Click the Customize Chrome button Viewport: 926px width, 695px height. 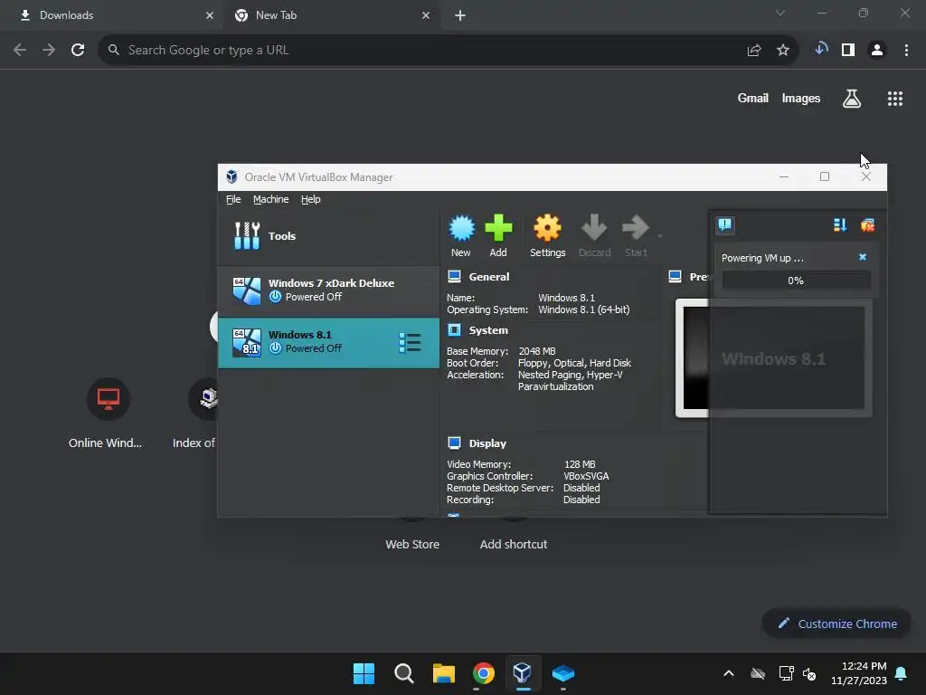click(836, 624)
